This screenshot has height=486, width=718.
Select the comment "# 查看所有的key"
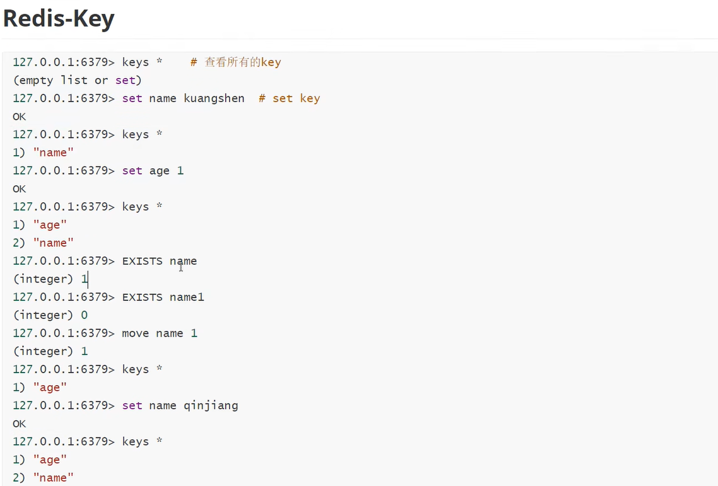(x=236, y=62)
